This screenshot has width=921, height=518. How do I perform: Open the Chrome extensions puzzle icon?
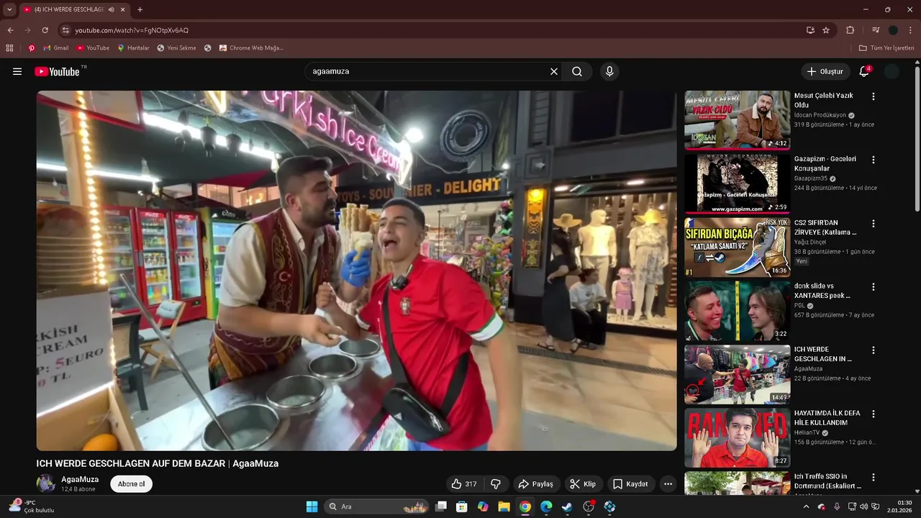click(x=850, y=30)
